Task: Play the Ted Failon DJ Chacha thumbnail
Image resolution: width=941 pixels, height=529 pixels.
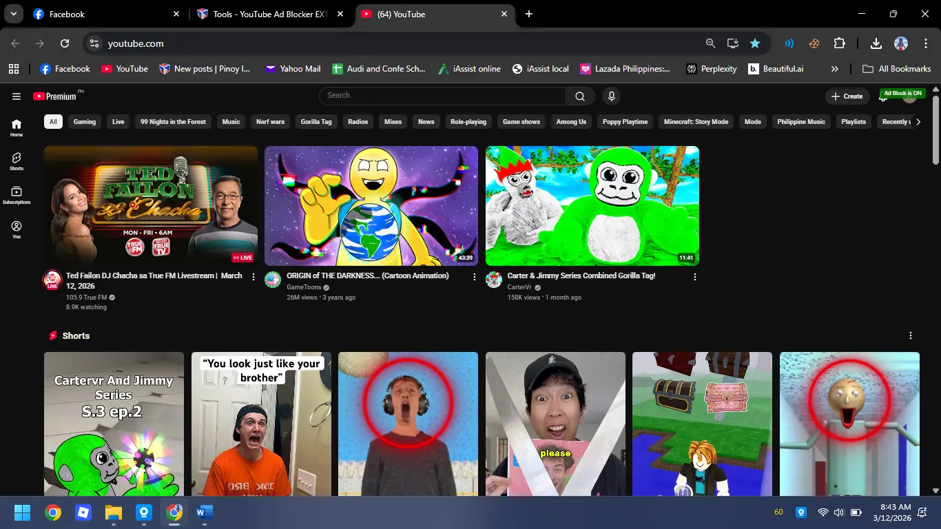Action: 151,206
